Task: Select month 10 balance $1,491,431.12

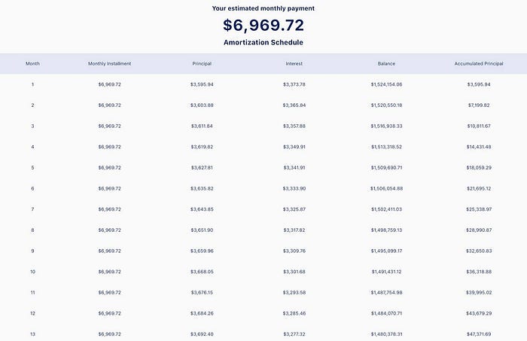Action: click(386, 272)
